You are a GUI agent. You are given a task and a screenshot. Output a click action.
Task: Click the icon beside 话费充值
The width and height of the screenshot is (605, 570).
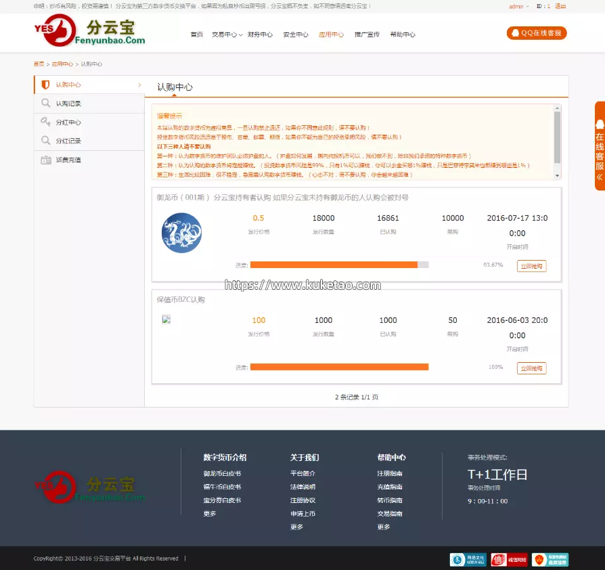(x=46, y=159)
